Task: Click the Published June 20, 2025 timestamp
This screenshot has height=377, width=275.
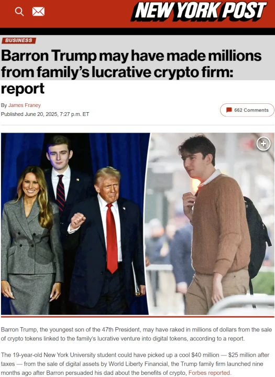Action: coord(45,114)
